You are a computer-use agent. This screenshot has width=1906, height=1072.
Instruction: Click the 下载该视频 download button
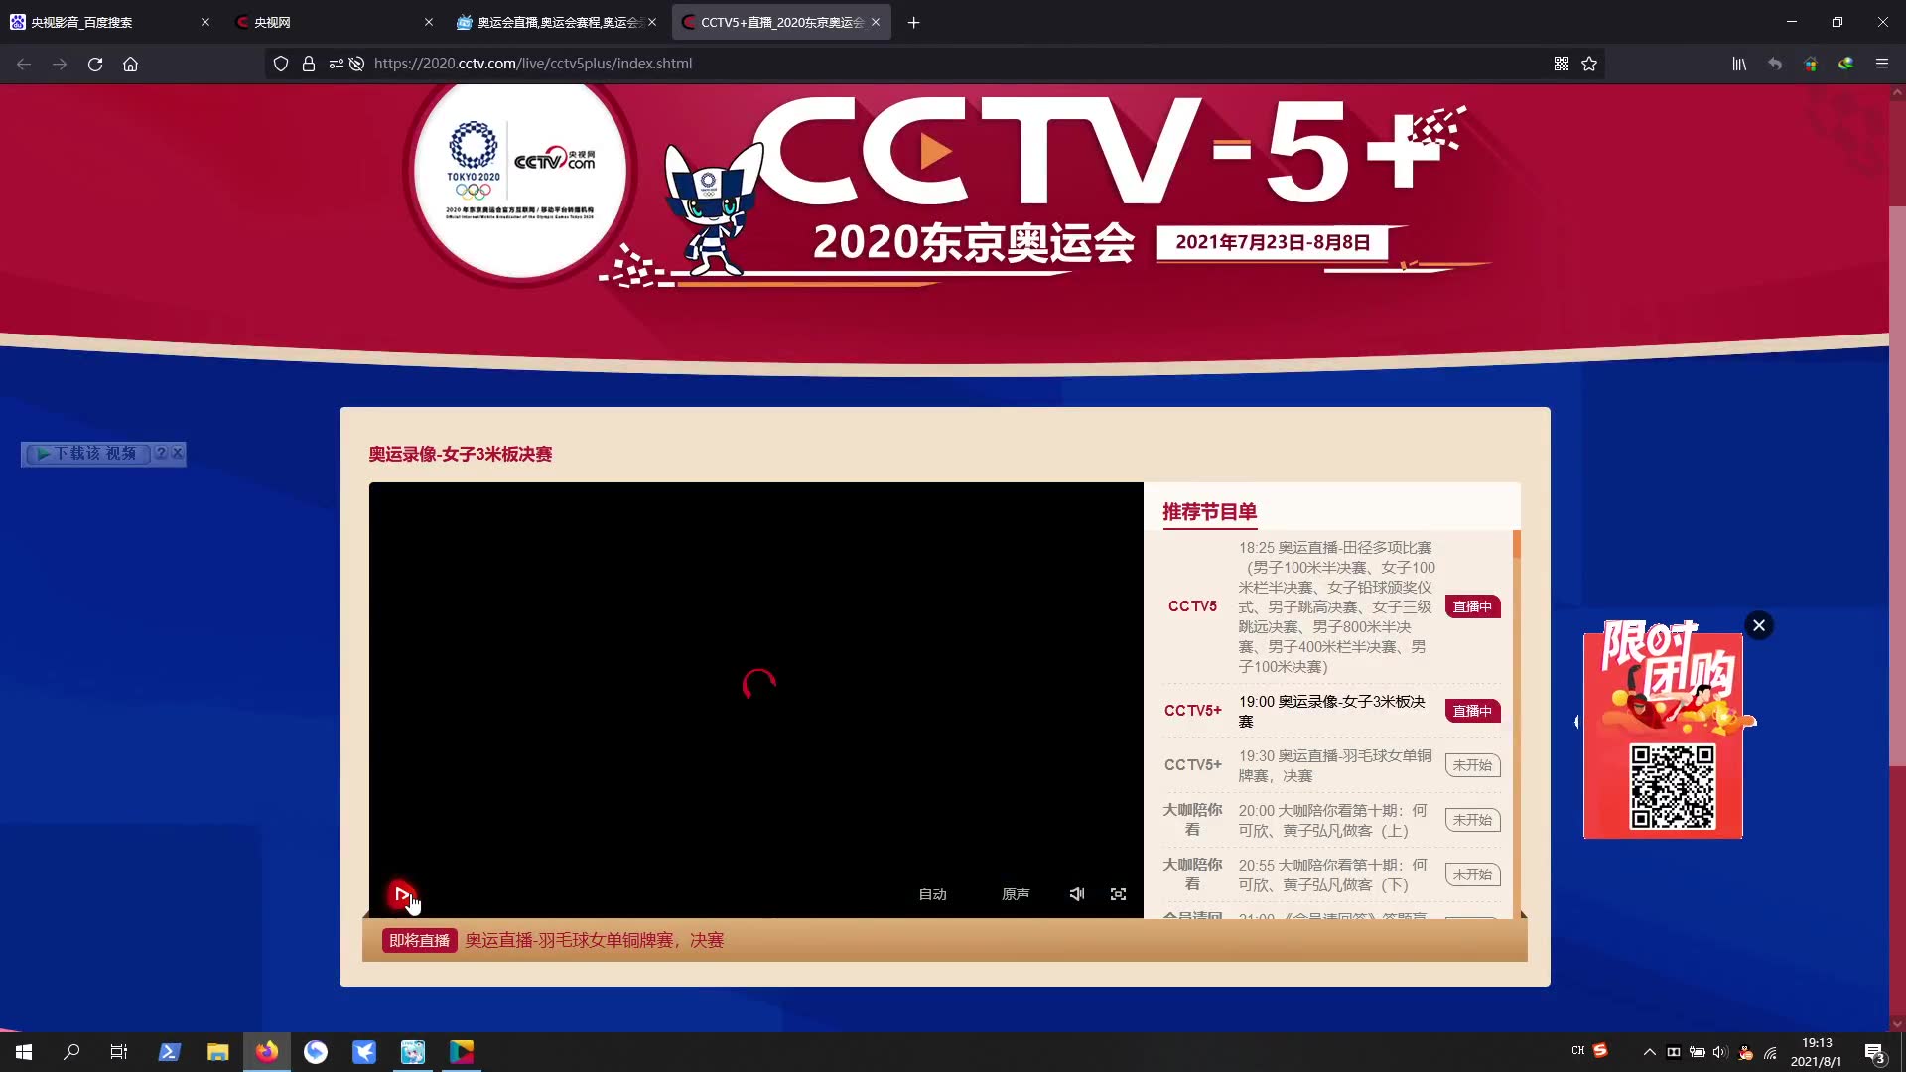[x=86, y=453]
